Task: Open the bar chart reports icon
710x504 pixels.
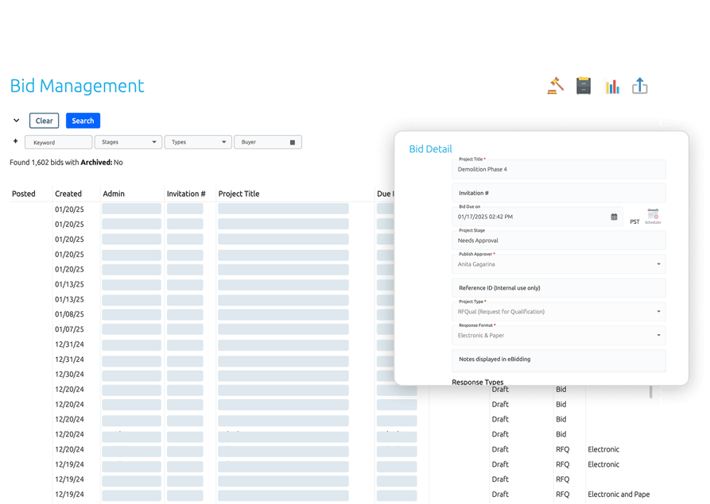Action: pos(612,87)
